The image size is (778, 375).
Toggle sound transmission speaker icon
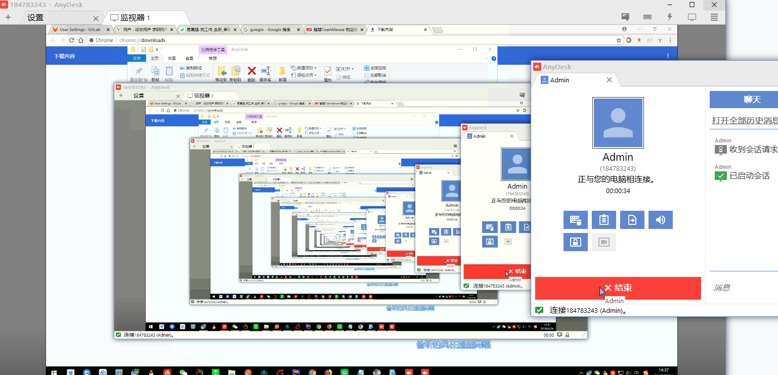pyautogui.click(x=661, y=220)
